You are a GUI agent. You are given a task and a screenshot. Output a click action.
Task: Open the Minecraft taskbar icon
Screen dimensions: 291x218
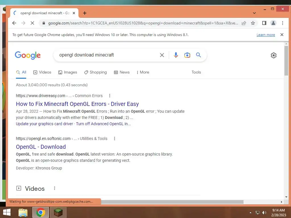[x=58, y=212]
